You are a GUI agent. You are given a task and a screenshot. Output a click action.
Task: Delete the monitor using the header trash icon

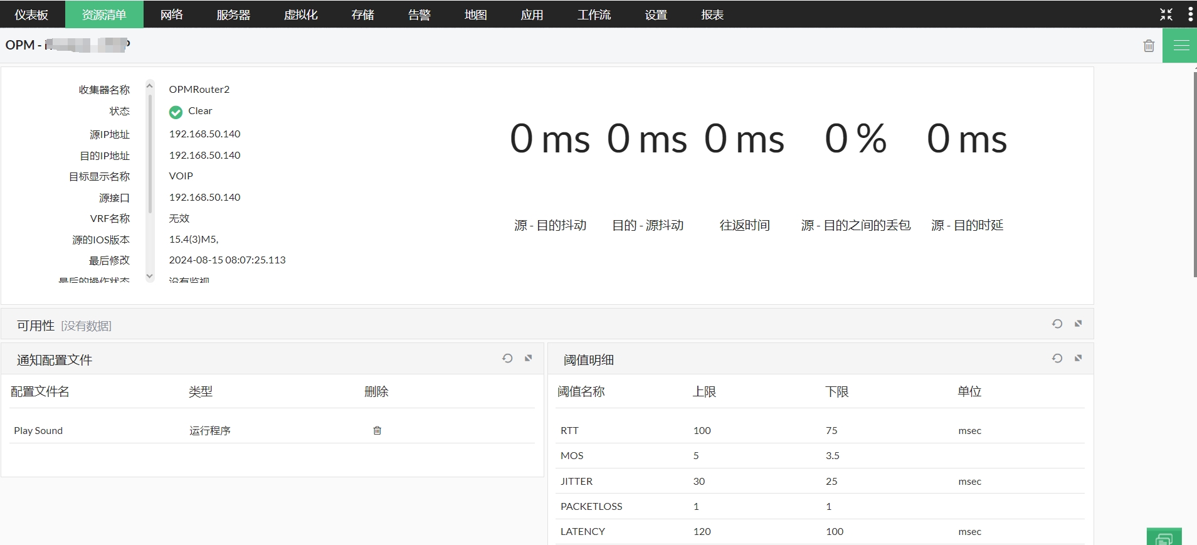[x=1149, y=46]
